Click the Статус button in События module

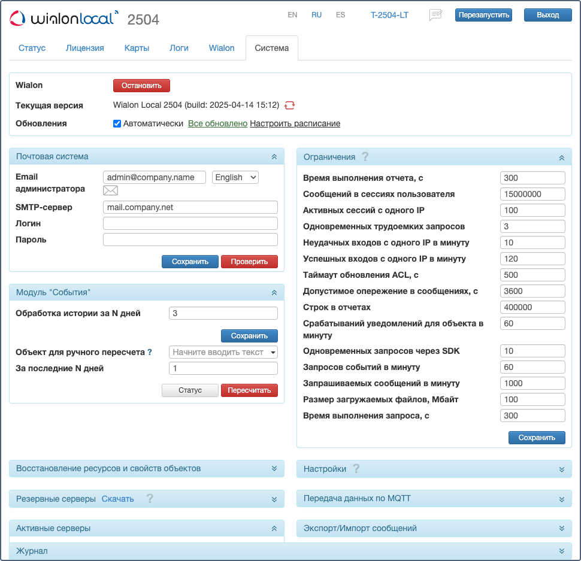pyautogui.click(x=190, y=390)
